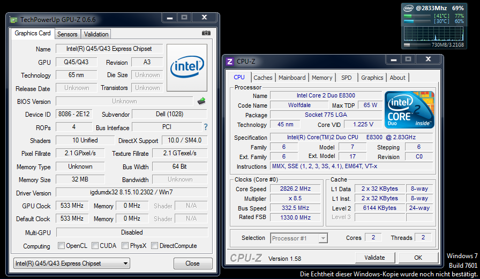The width and height of the screenshot is (480, 279).
Task: Click the Driver Version field
Action: pos(131,192)
